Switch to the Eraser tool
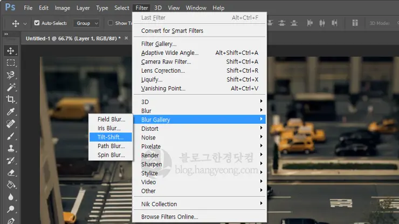Image resolution: width=399 pixels, height=224 pixels. tap(11, 173)
